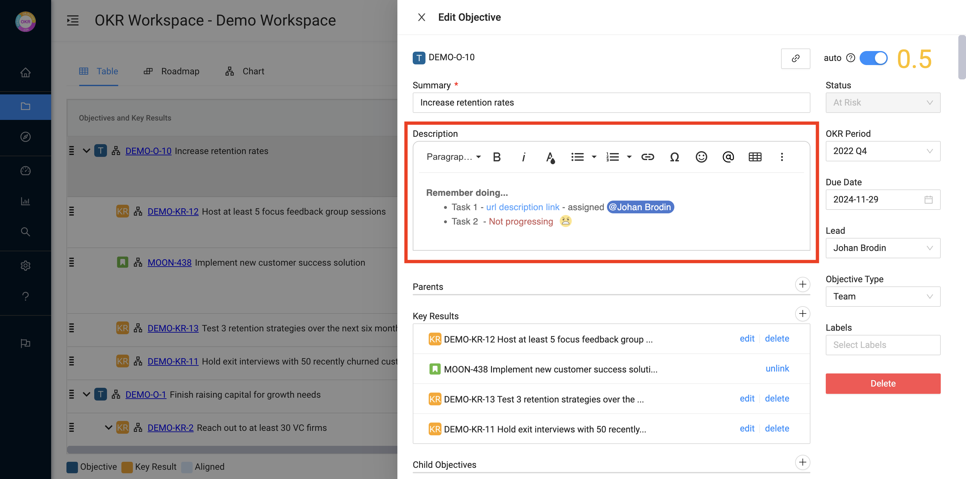Insert a table using the table icon
This screenshot has height=479, width=966.
755,157
